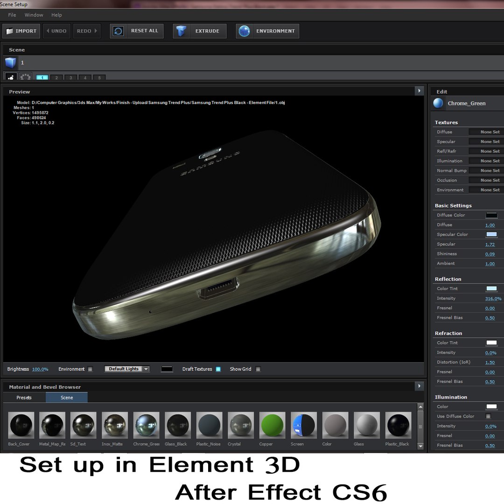504x504 pixels.
Task: Open Occlusion texture None Set slot
Action: 486,180
